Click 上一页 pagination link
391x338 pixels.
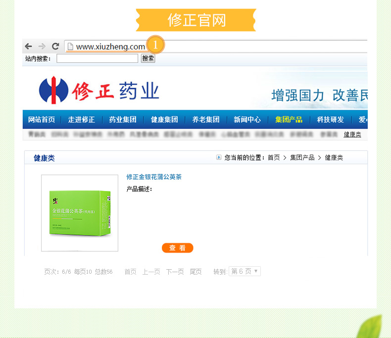point(151,272)
